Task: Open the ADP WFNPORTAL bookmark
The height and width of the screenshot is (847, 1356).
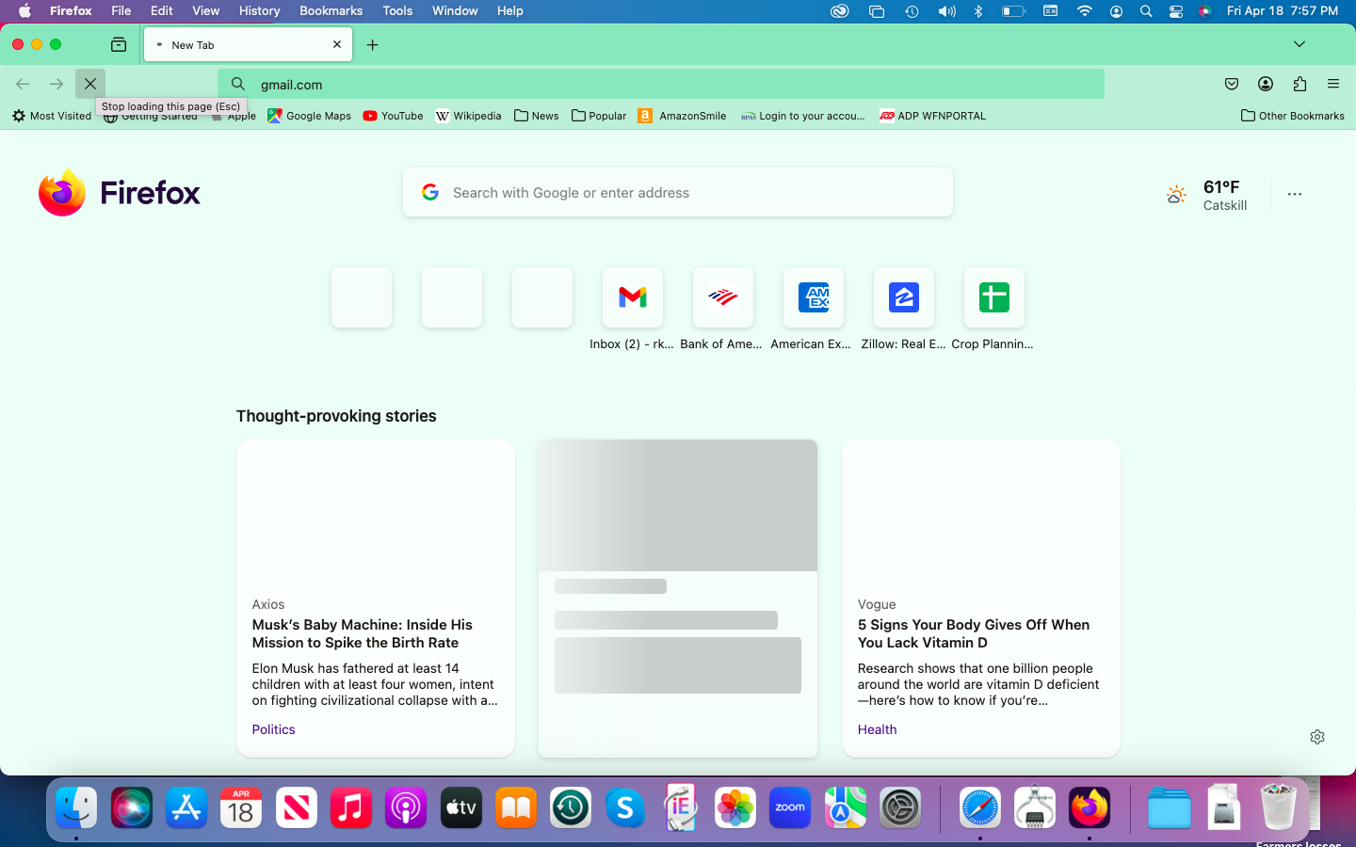Action: tap(932, 116)
